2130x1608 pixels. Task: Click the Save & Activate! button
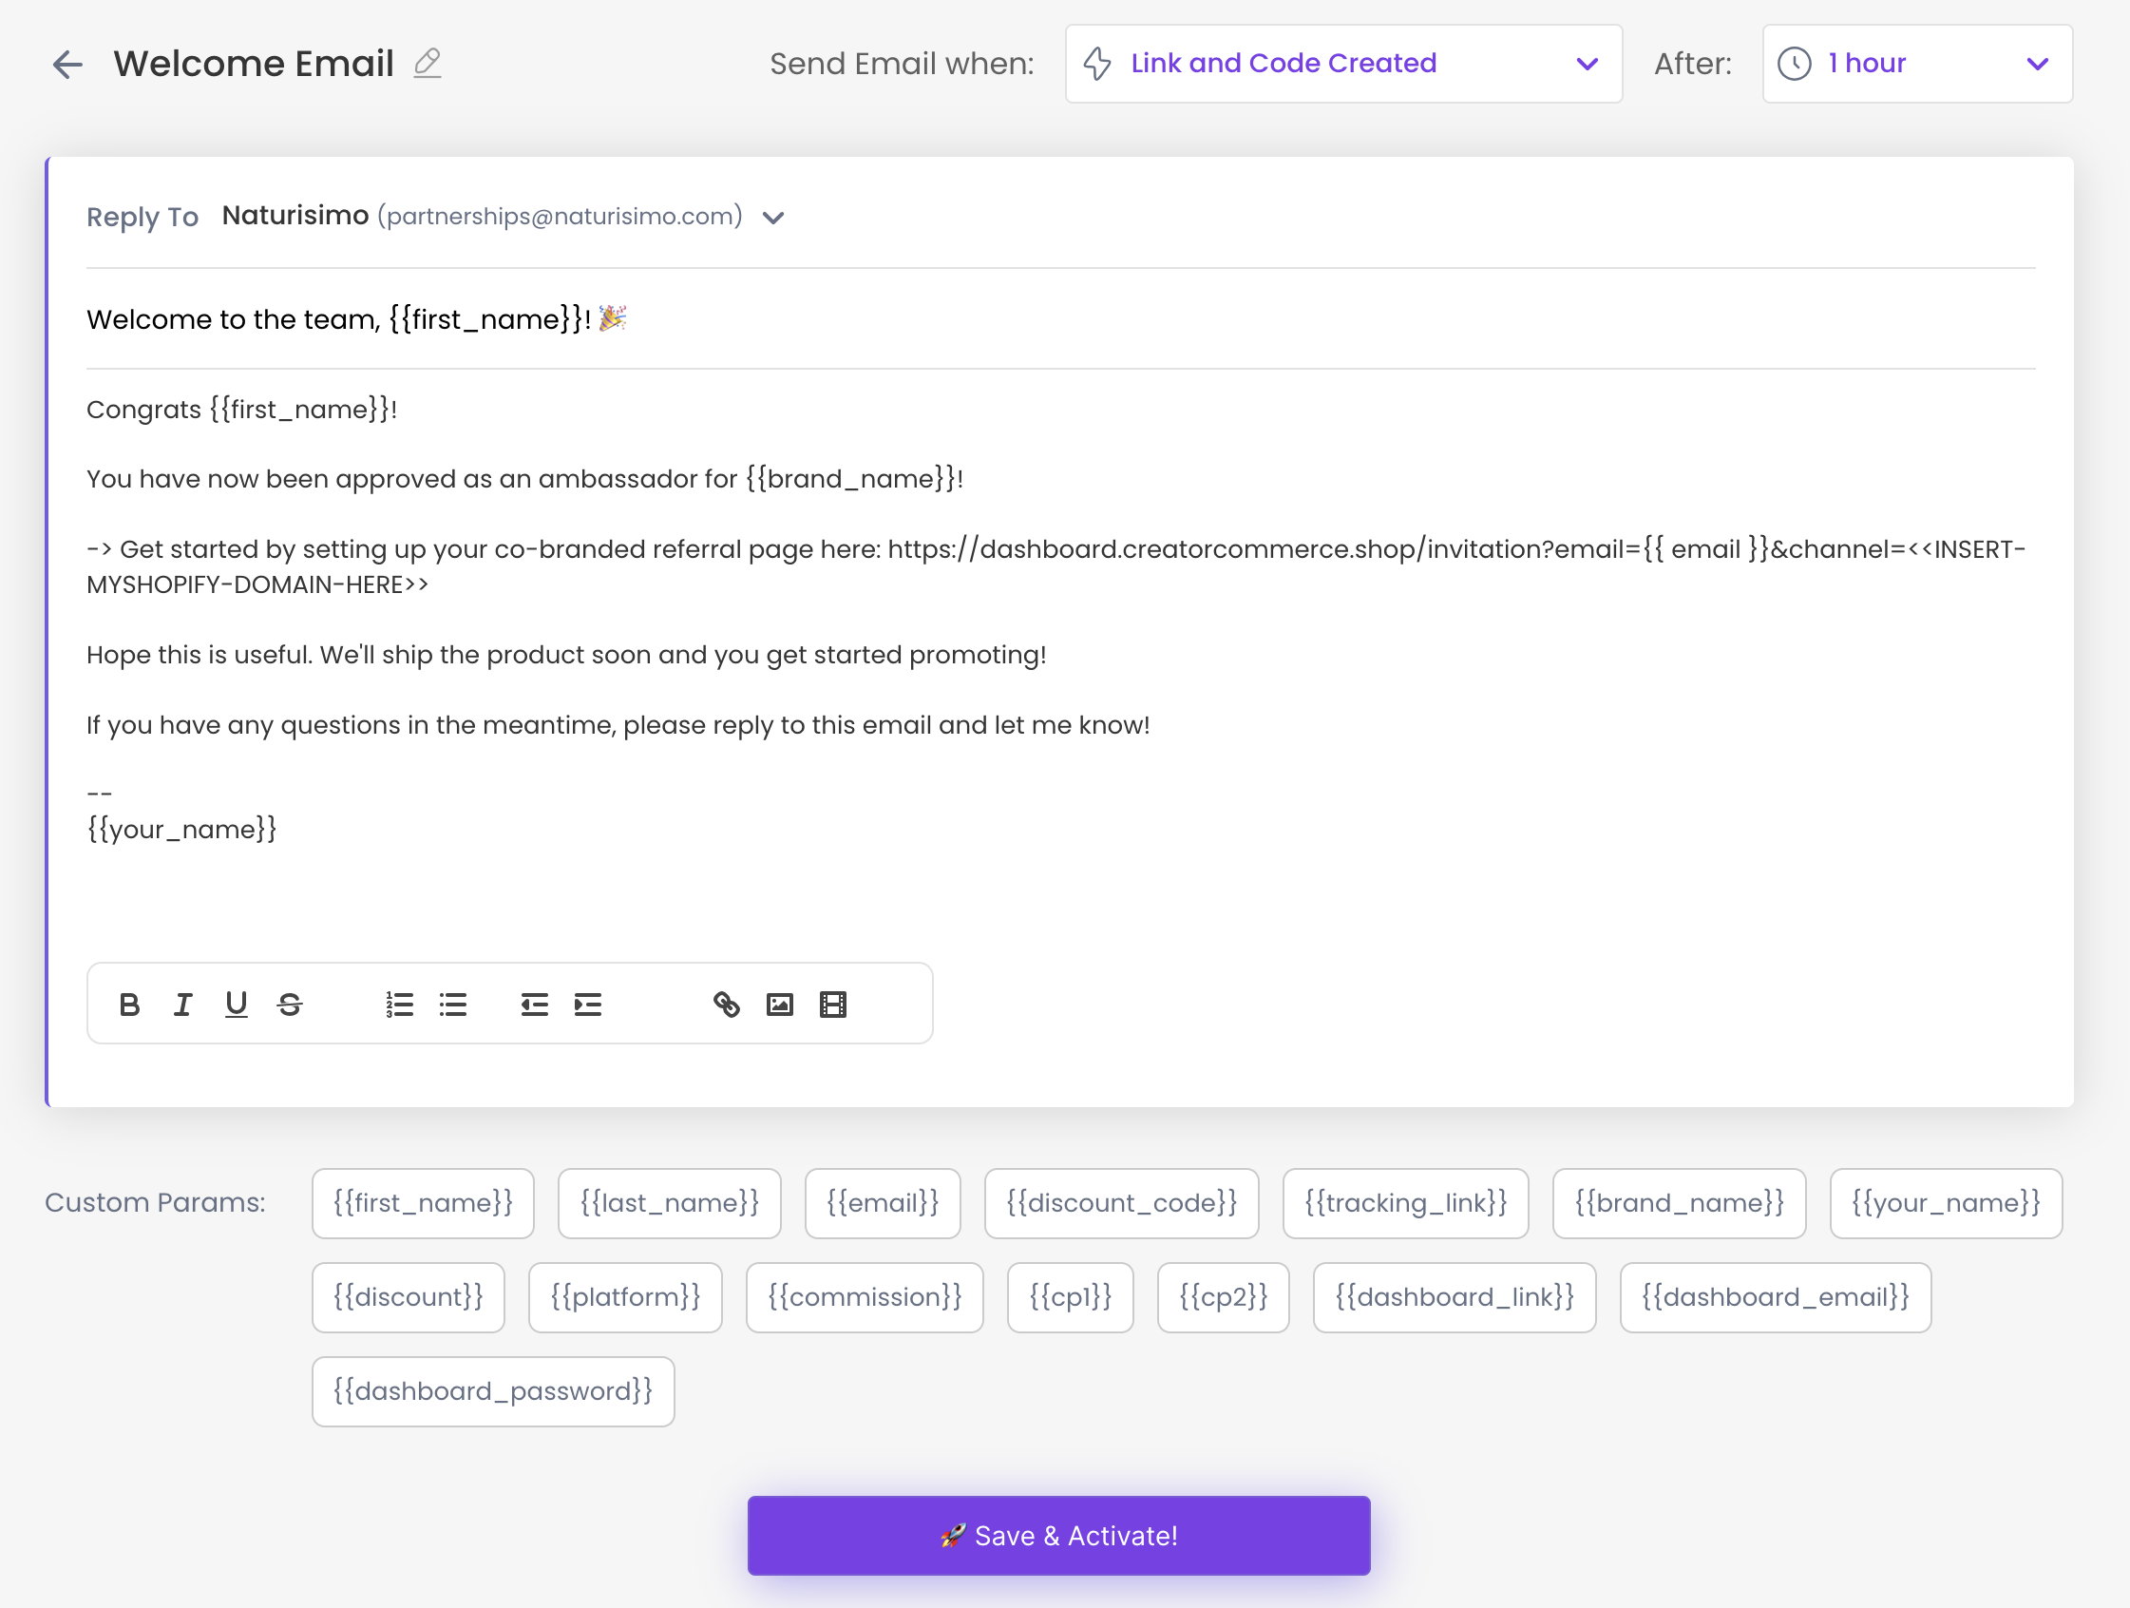tap(1059, 1536)
